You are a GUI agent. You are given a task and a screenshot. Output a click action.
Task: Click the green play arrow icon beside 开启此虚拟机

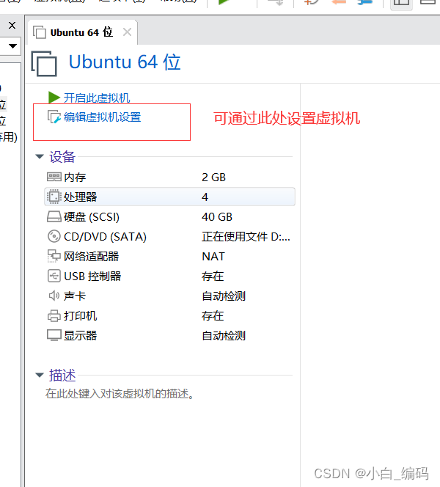click(54, 98)
